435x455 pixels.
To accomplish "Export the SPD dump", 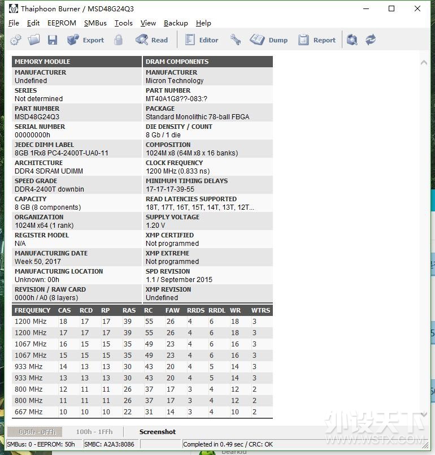I will coord(85,40).
